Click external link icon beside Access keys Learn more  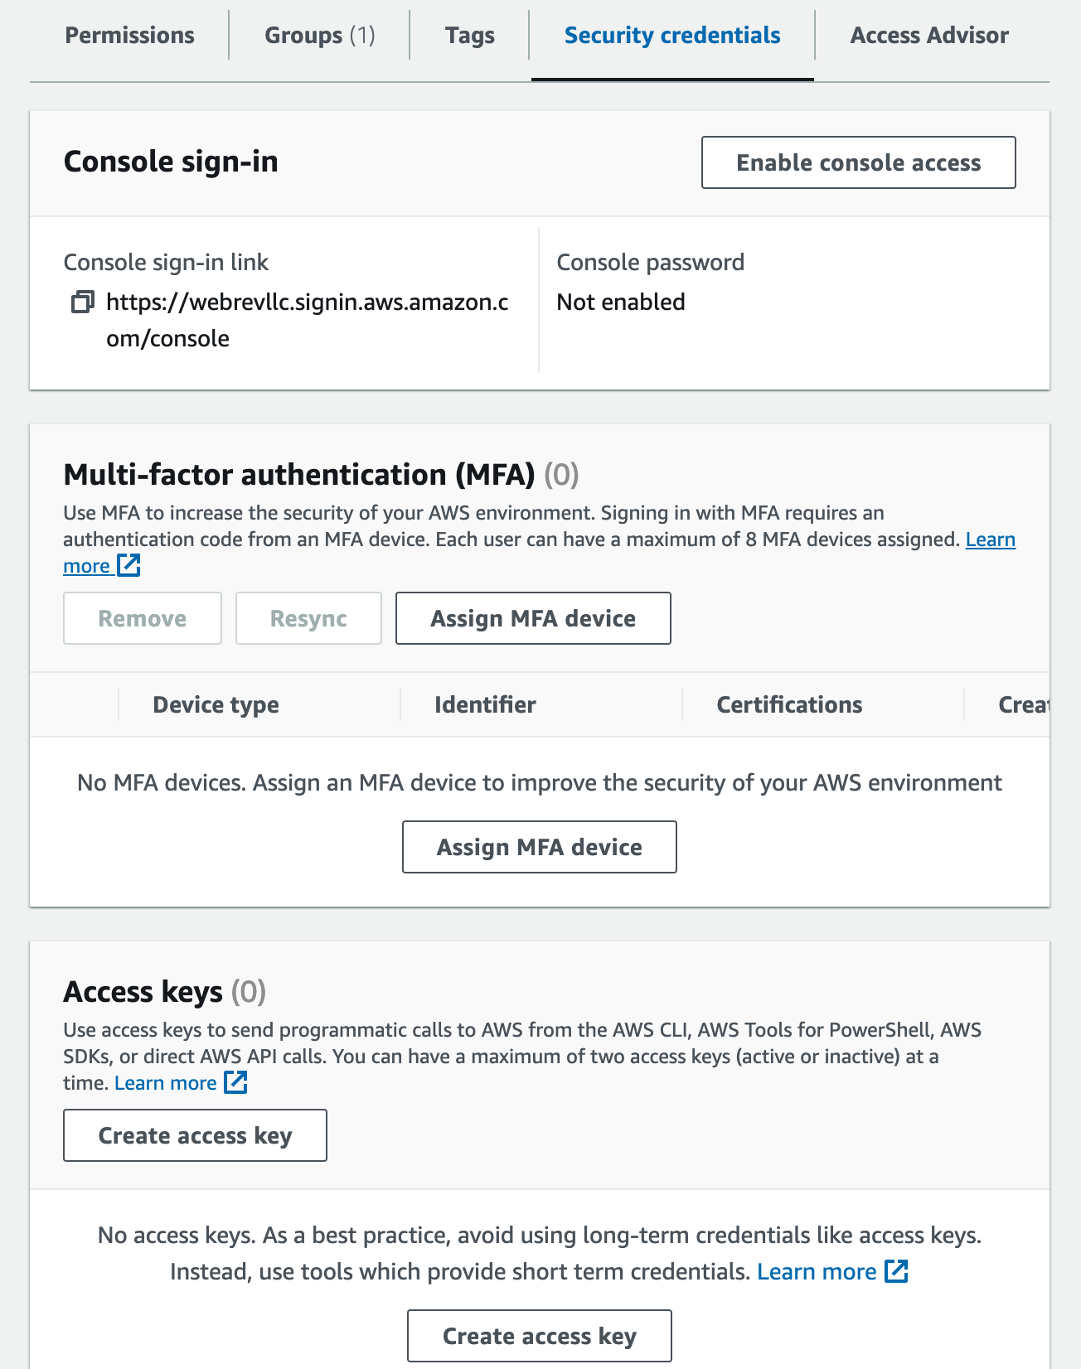click(235, 1082)
